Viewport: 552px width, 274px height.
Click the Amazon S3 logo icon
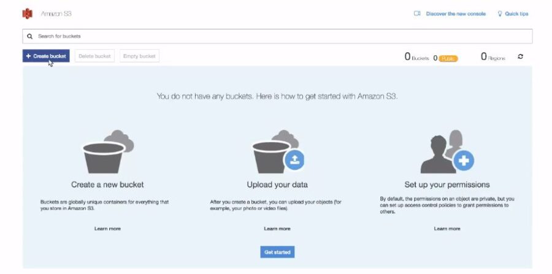point(27,13)
